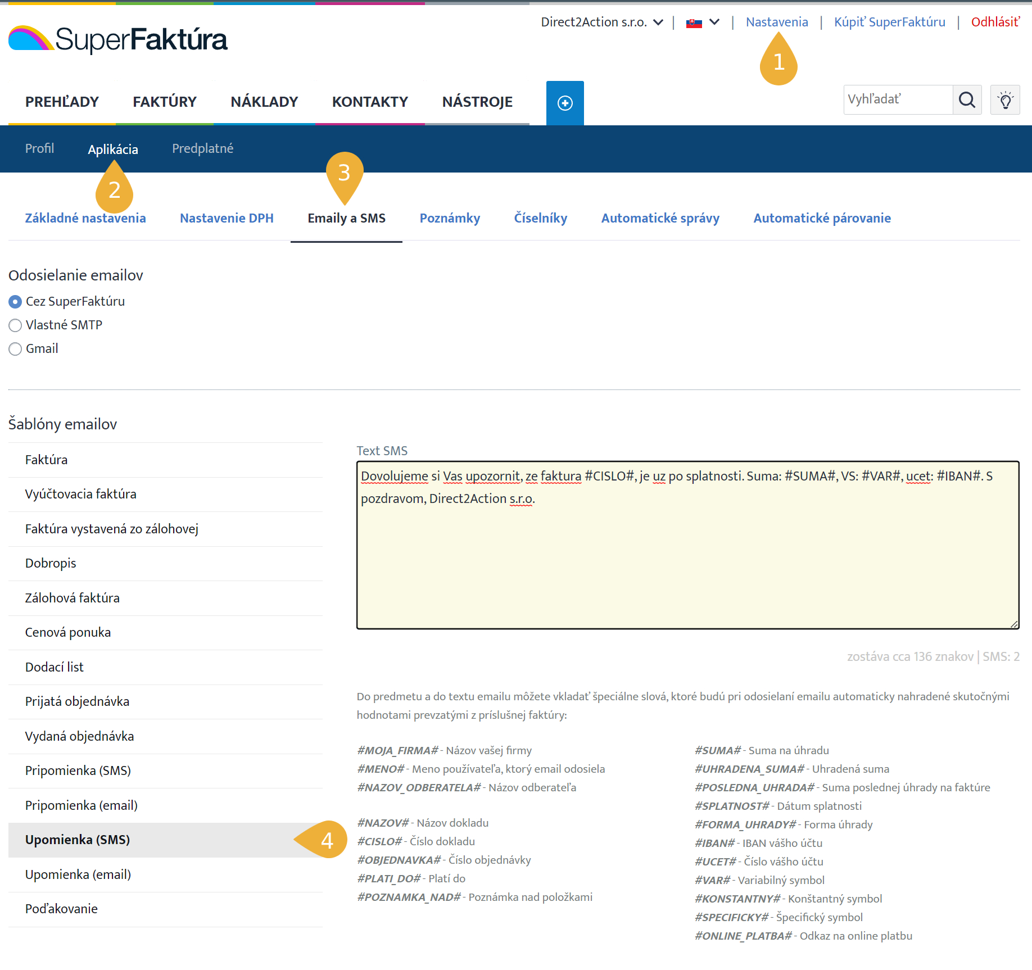Switch to the Aplikácia tab
Image resolution: width=1032 pixels, height=970 pixels.
click(113, 149)
